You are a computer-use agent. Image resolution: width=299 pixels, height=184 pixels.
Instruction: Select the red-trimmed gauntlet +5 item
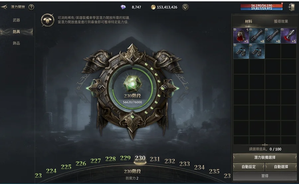(288, 36)
